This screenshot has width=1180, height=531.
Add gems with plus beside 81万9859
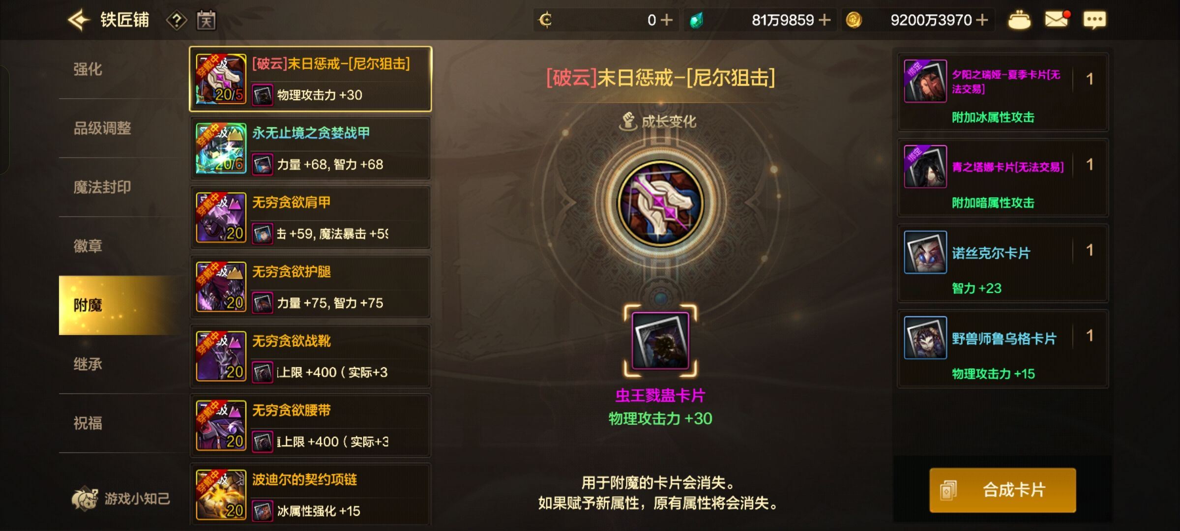click(x=825, y=20)
